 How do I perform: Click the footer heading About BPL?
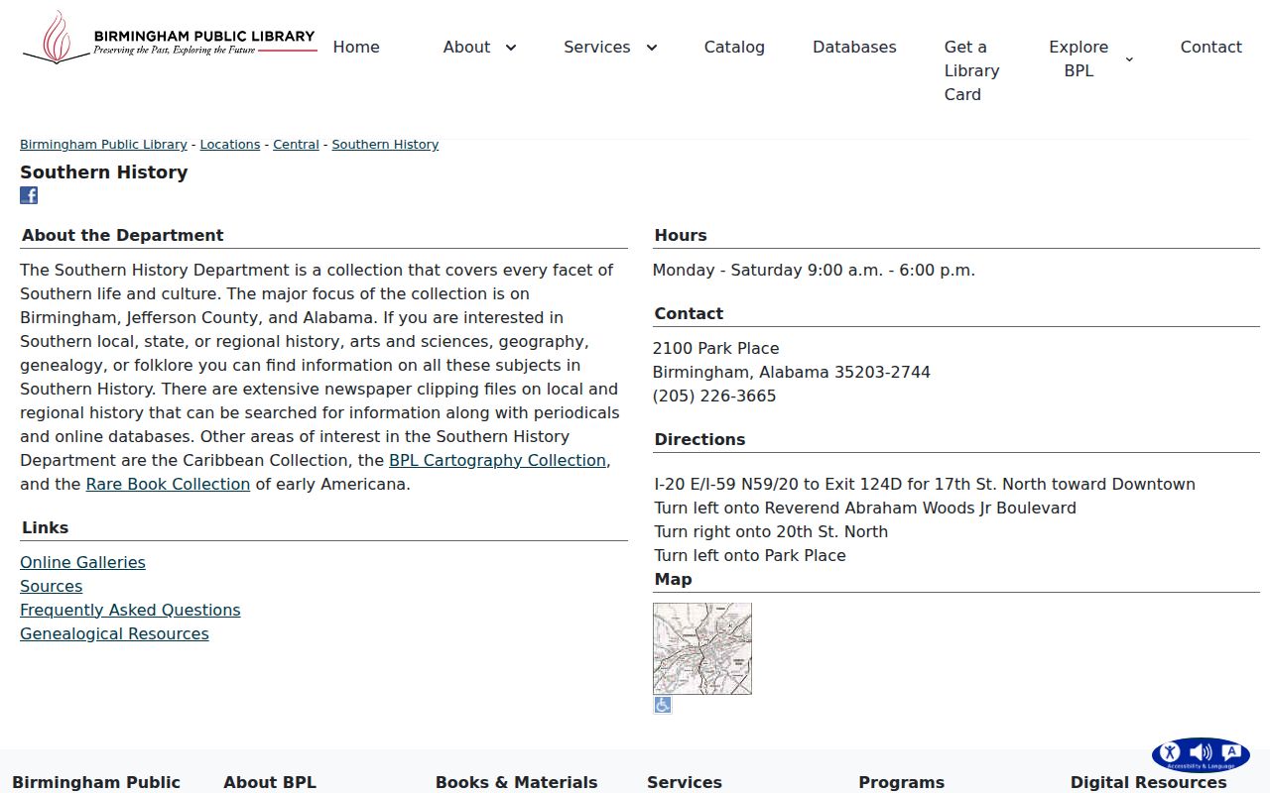coord(270,782)
